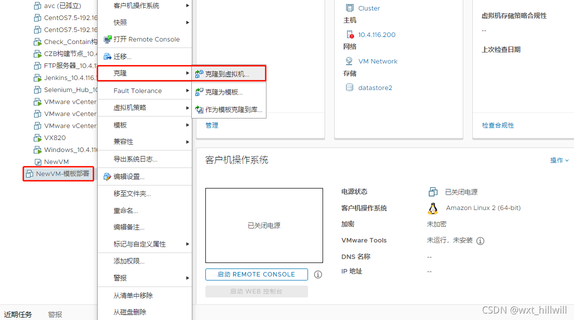Switch to the 近期任务 tab
The height and width of the screenshot is (320, 574).
(x=18, y=314)
